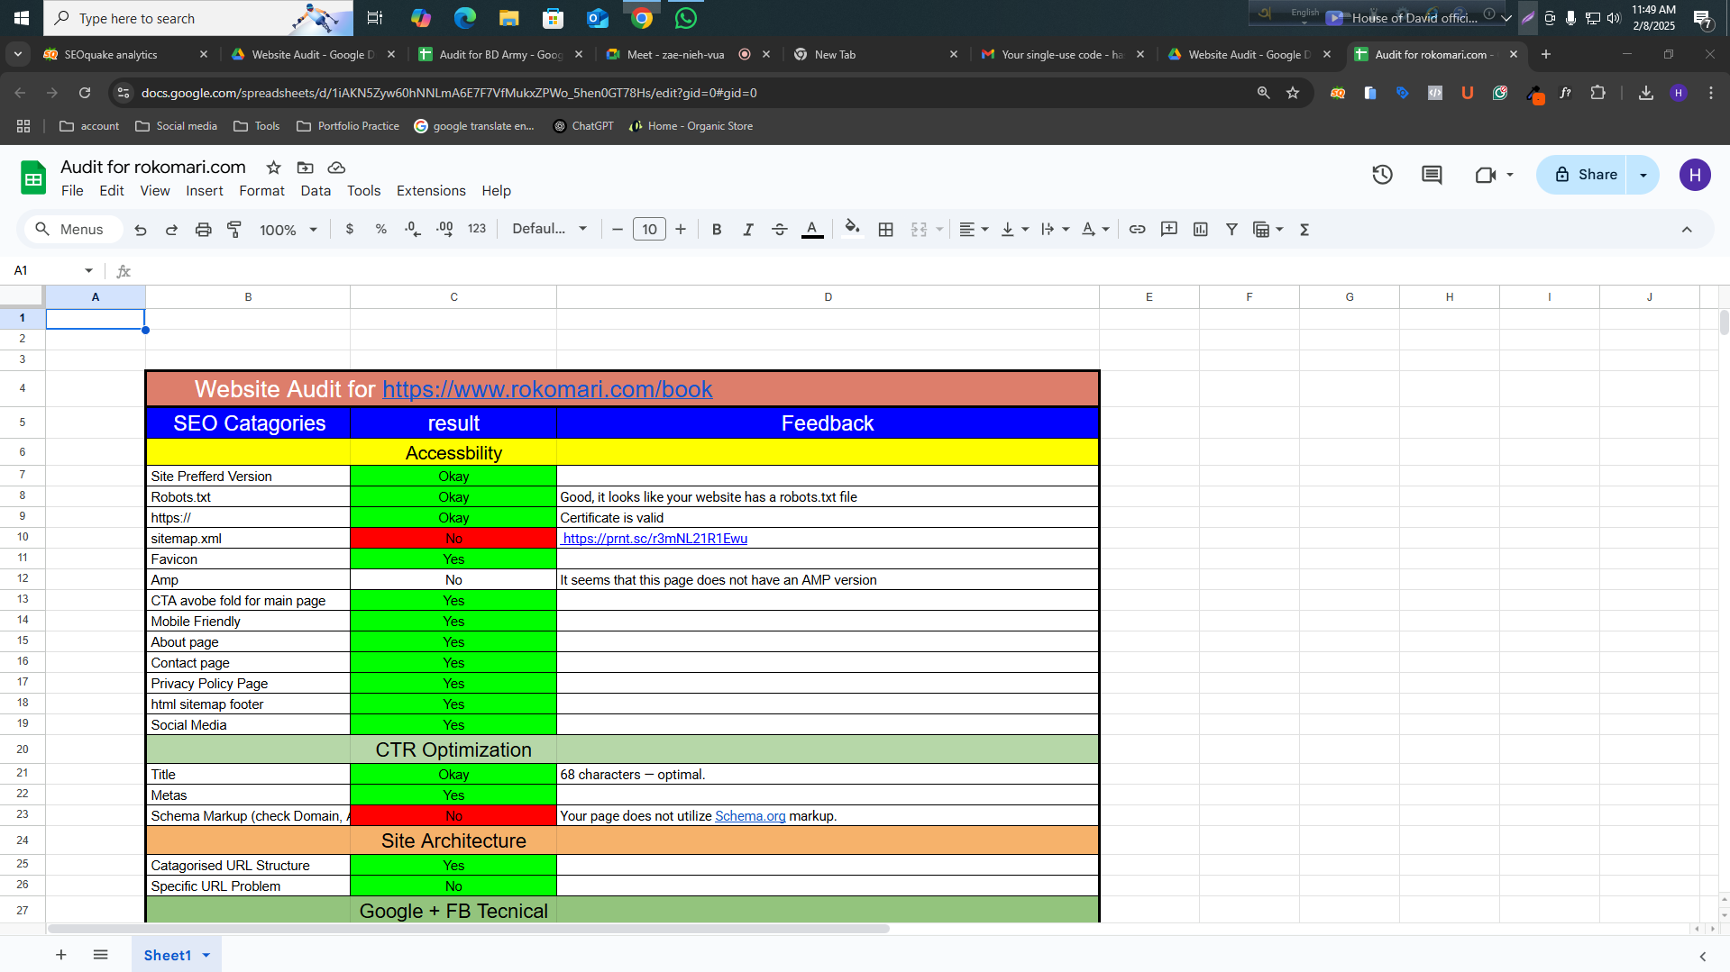
Task: Open version history with the clock icon
Action: pyautogui.click(x=1382, y=175)
